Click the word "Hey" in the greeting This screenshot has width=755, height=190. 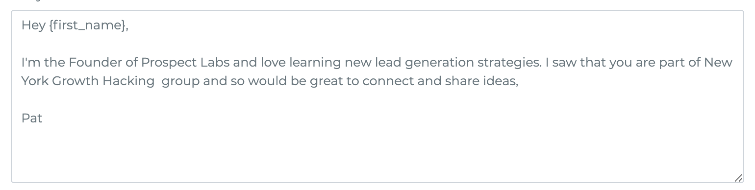pyautogui.click(x=33, y=26)
